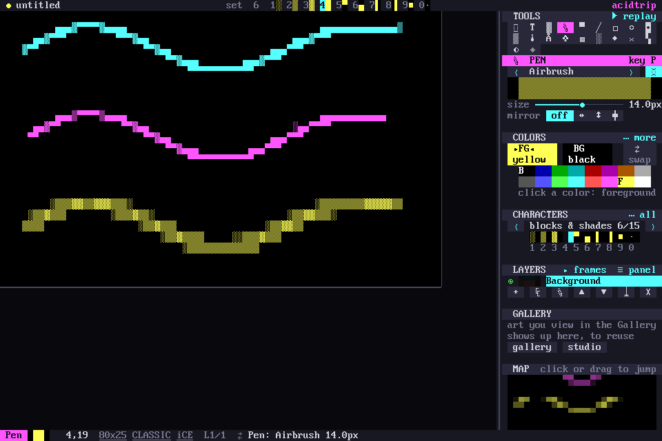The height and width of the screenshot is (441, 662).
Task: Toggle Background layer visibility eye
Action: (510, 281)
